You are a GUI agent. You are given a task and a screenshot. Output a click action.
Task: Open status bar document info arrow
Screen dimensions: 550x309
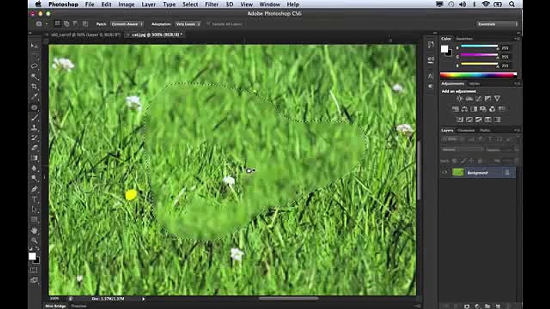pos(143,298)
